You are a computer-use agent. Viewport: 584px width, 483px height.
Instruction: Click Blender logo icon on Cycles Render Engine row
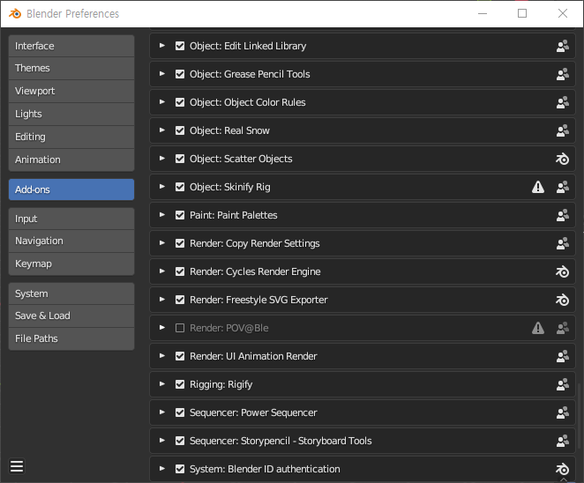(x=563, y=271)
